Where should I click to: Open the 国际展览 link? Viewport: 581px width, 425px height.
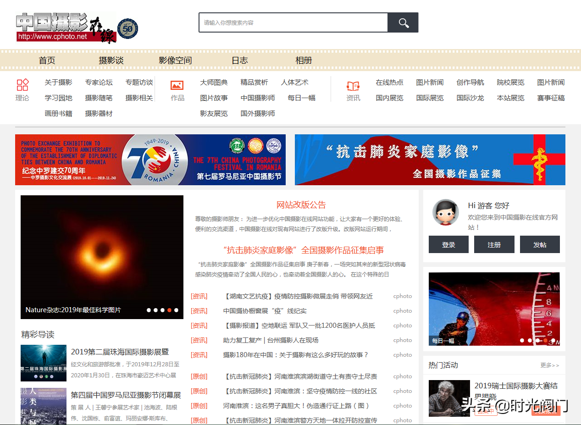[430, 98]
